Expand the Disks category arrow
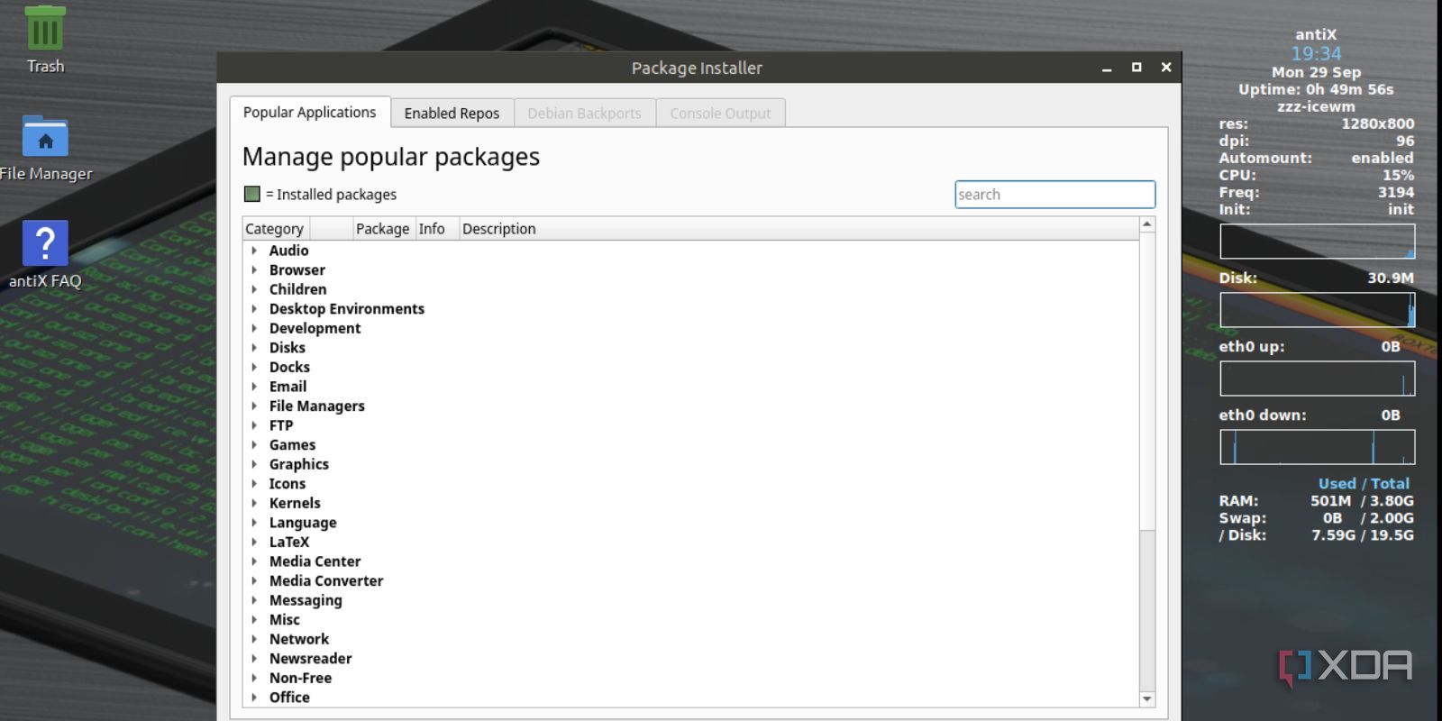The width and height of the screenshot is (1442, 721). (254, 348)
